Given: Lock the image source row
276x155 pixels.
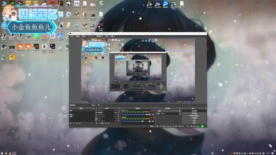Looking at the screenshot, I should tap(118, 118).
